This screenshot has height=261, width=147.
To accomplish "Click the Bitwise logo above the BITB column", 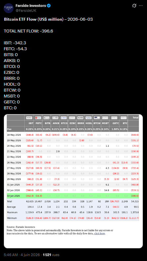I will (x=46, y=118).
